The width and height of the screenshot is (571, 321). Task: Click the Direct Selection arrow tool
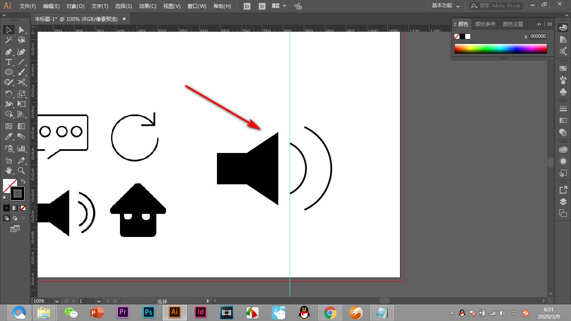click(x=21, y=30)
